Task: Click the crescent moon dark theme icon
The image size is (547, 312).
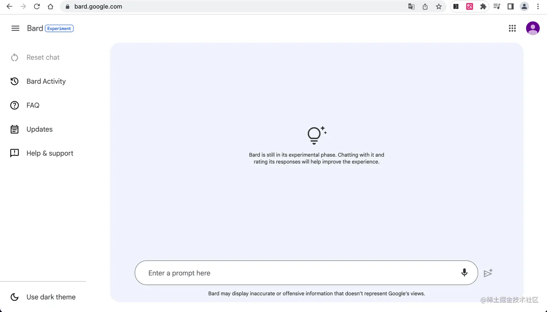Action: coord(14,297)
